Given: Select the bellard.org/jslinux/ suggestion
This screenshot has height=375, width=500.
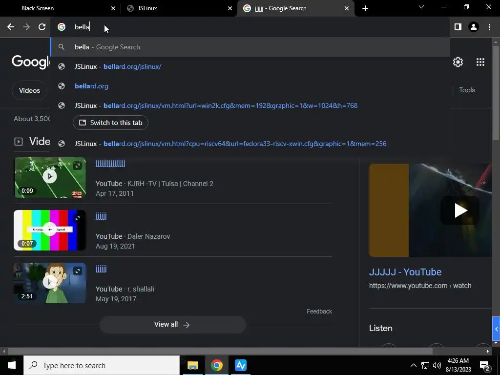Looking at the screenshot, I should [250, 66].
